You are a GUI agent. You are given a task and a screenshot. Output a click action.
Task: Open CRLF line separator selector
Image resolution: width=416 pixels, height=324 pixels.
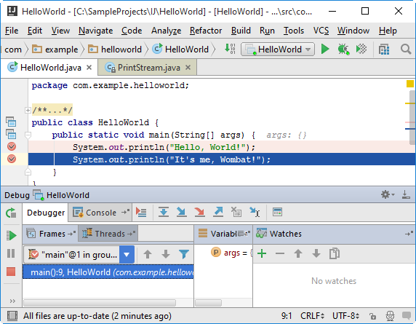(312, 316)
